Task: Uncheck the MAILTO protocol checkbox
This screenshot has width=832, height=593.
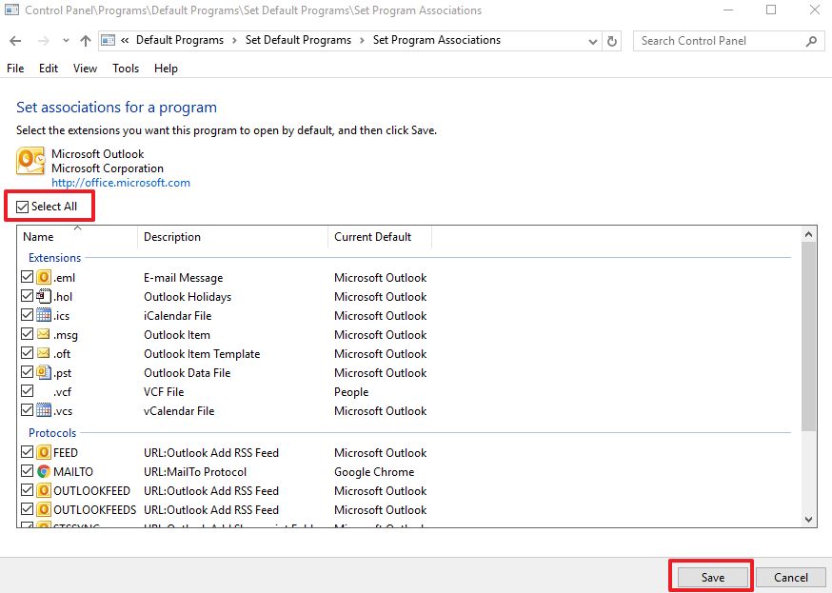Action: click(x=27, y=471)
